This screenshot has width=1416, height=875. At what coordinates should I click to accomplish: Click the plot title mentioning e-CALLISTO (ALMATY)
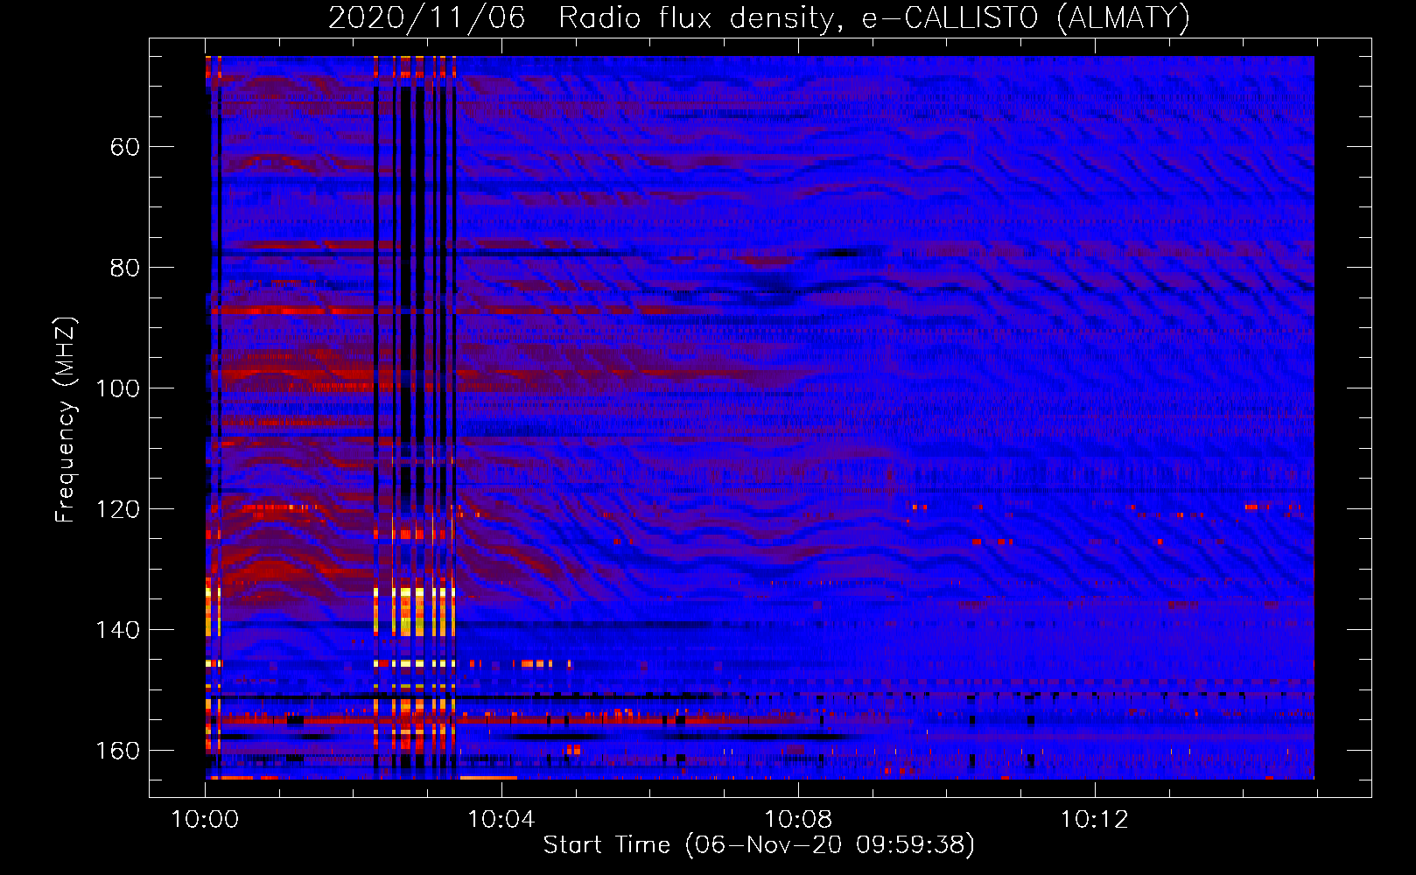pyautogui.click(x=759, y=18)
